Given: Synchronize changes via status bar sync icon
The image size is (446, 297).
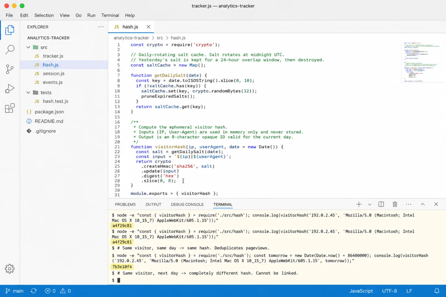Looking at the screenshot, I should pos(34,291).
